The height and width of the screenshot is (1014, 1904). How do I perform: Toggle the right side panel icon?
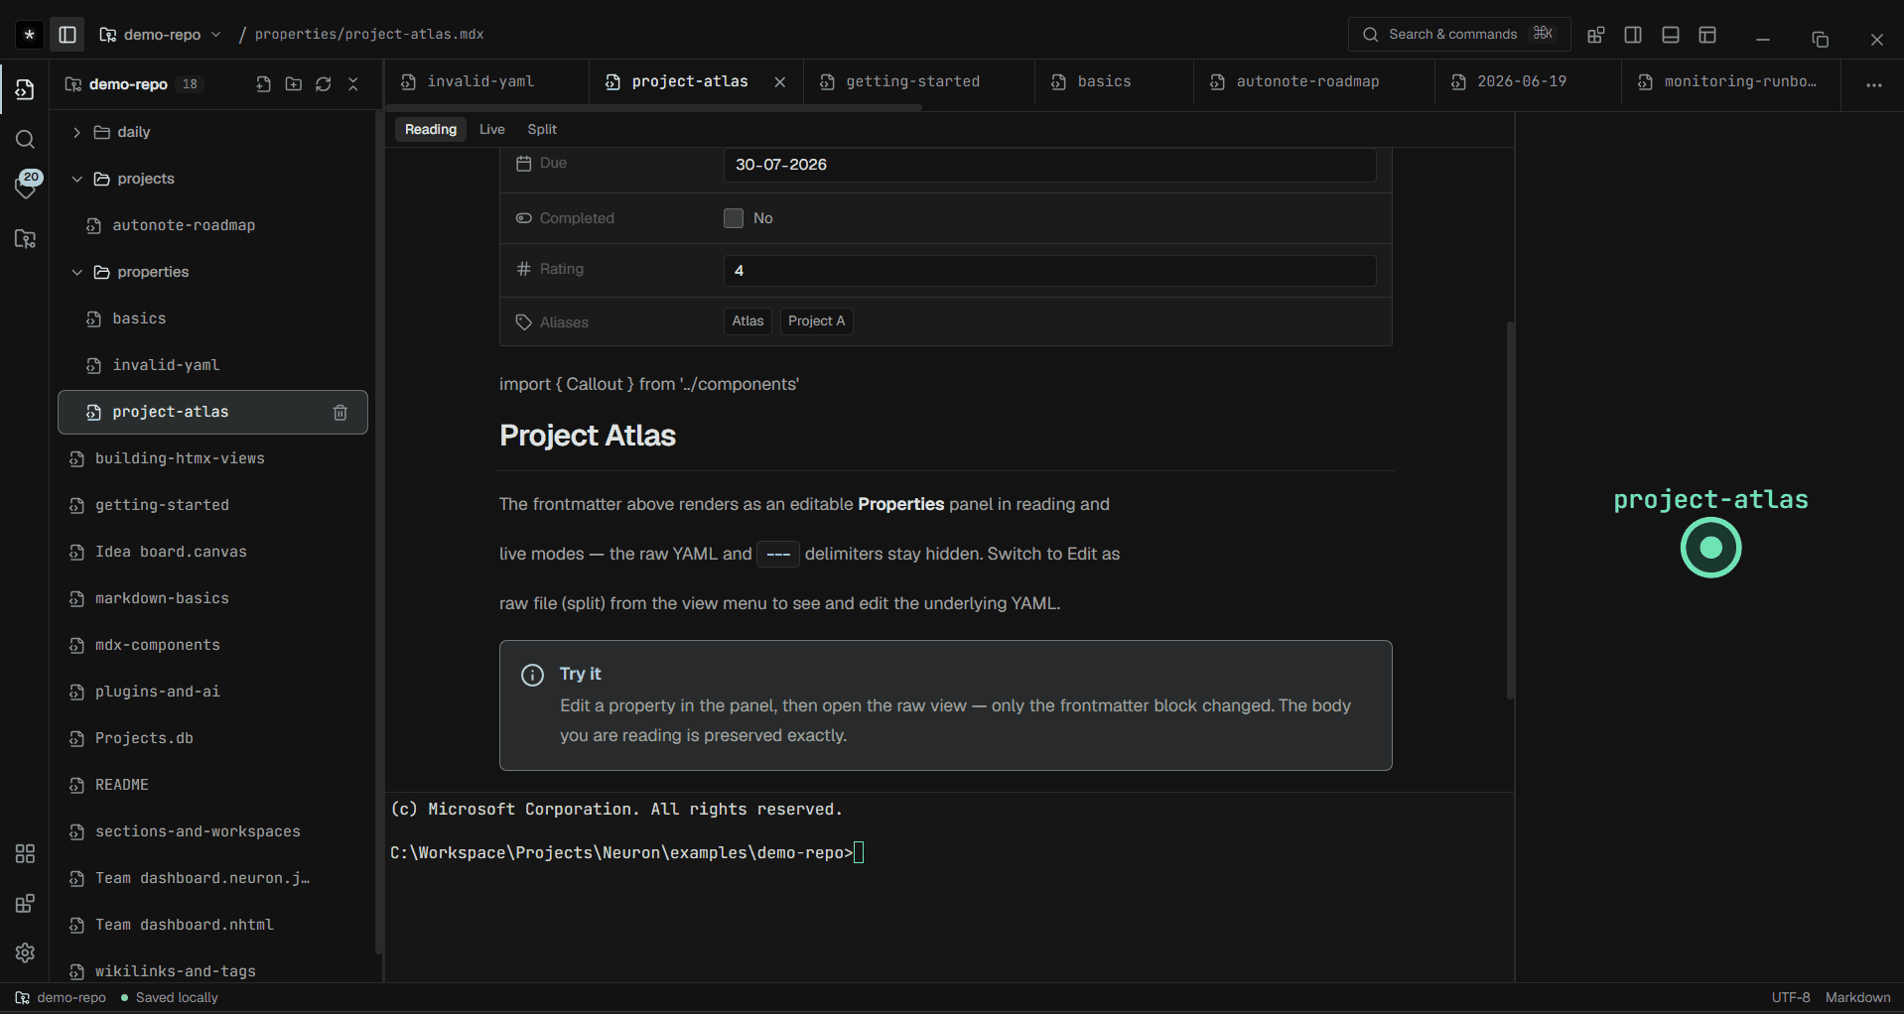point(1633,35)
